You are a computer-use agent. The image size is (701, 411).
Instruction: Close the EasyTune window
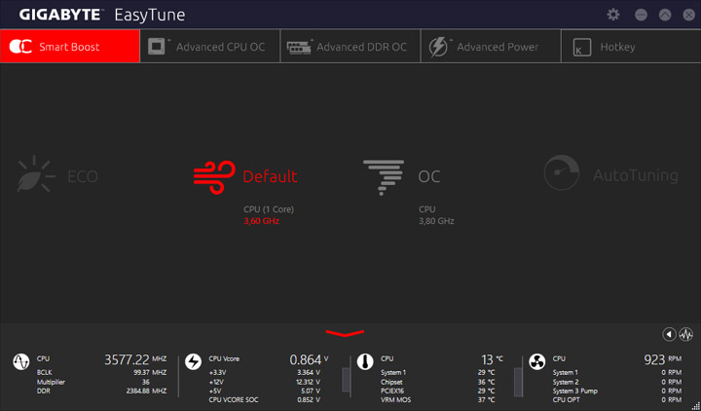[689, 15]
